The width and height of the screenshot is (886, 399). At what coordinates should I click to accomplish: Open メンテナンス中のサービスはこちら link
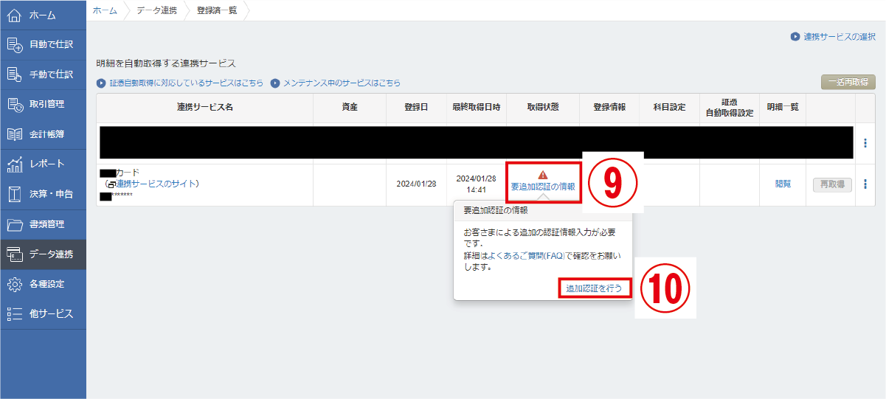342,83
